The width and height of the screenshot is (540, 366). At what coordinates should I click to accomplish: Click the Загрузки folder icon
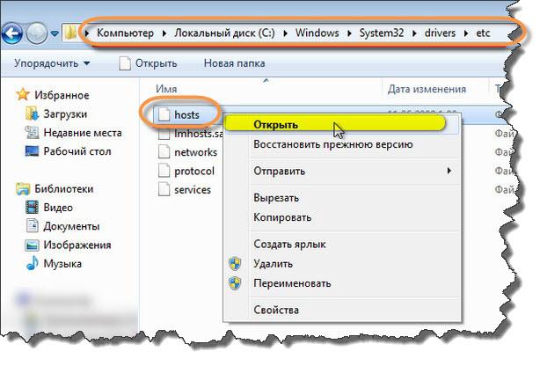(32, 113)
